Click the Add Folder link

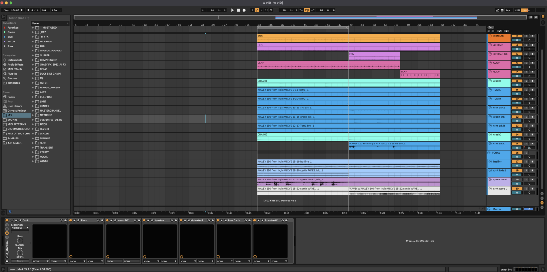14,143
